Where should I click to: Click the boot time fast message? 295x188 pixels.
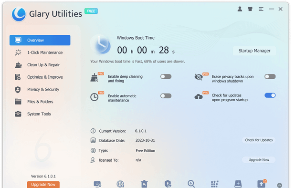point(137,61)
